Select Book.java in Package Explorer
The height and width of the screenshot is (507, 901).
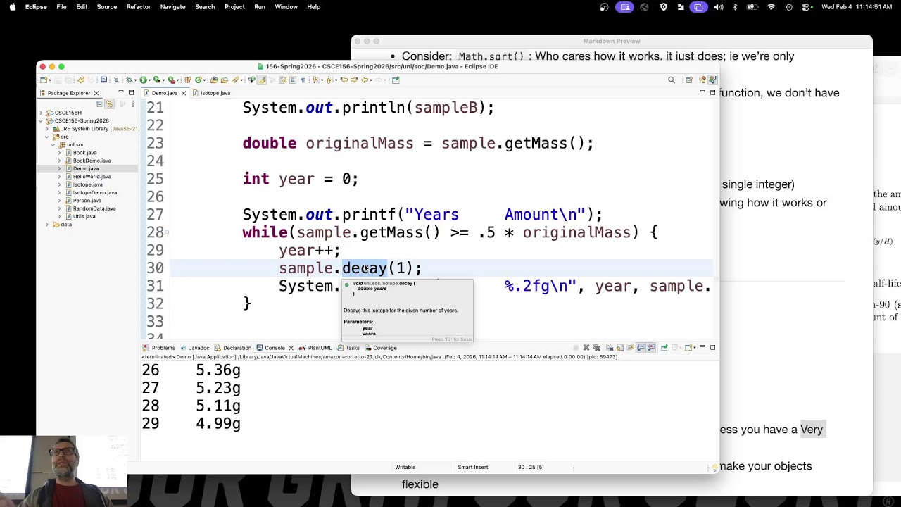tap(84, 153)
